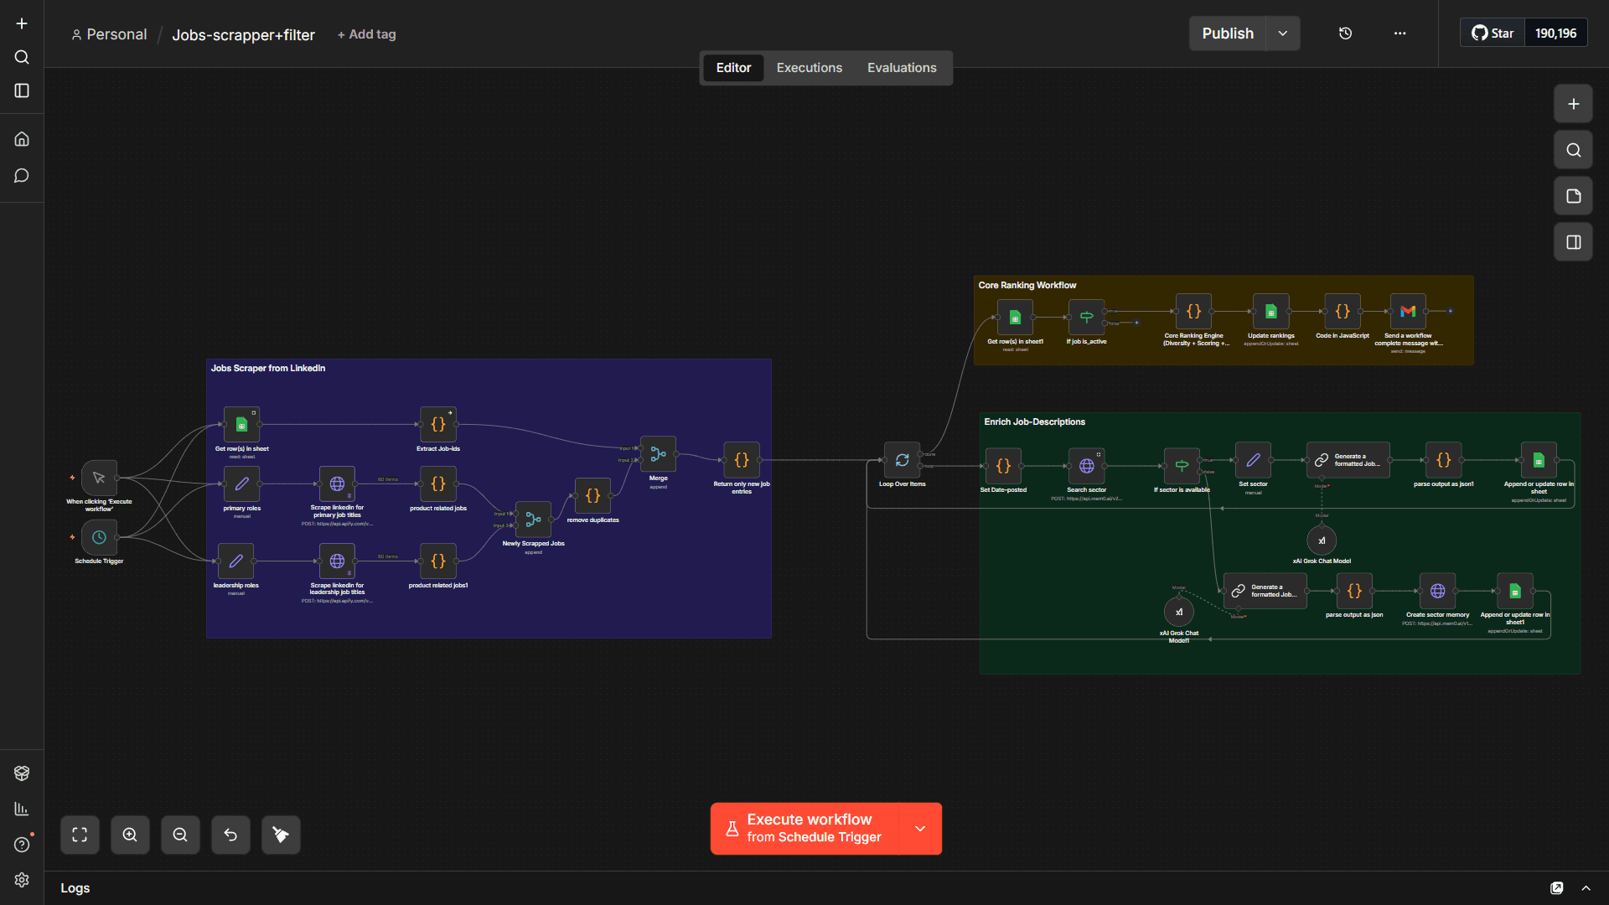This screenshot has width=1609, height=905.
Task: Open workflow history clock icon
Action: pyautogui.click(x=1345, y=34)
